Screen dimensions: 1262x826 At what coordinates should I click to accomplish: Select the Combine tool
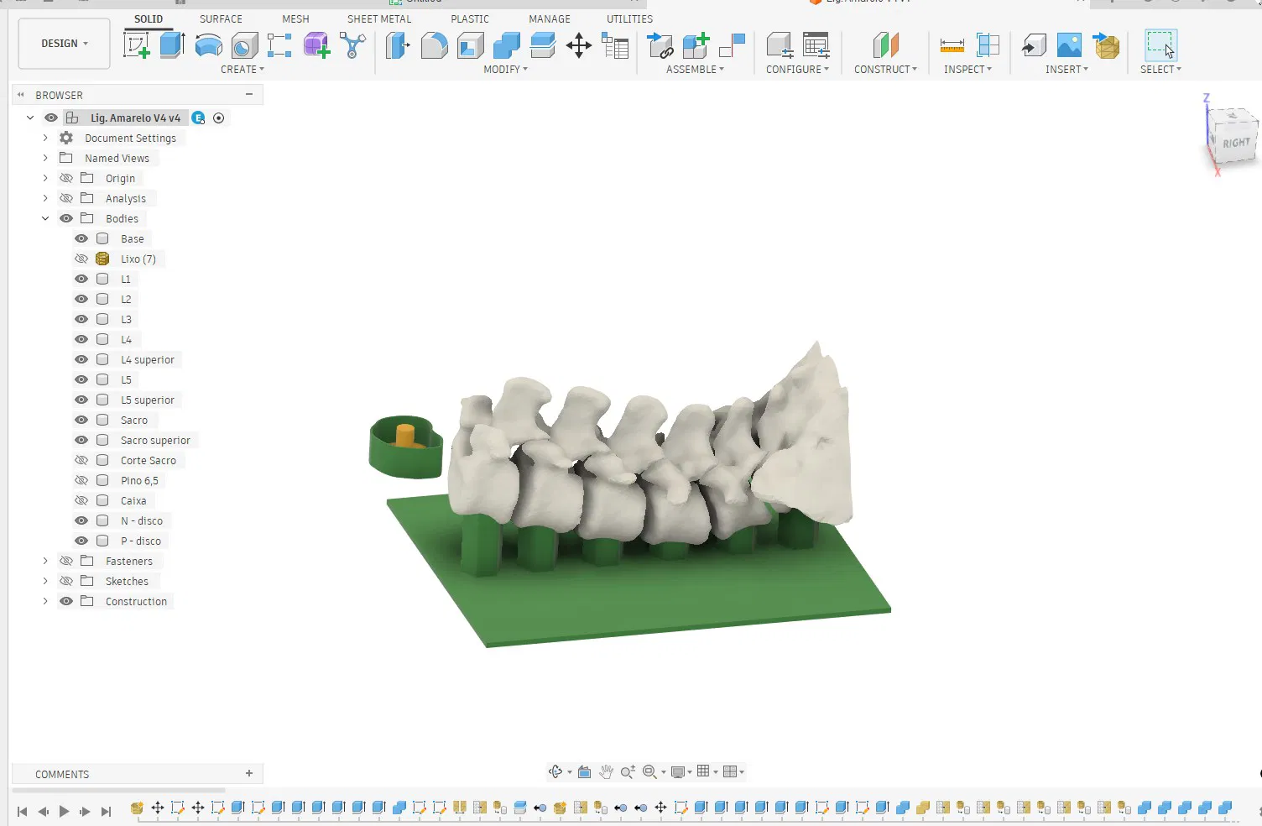[x=506, y=45]
